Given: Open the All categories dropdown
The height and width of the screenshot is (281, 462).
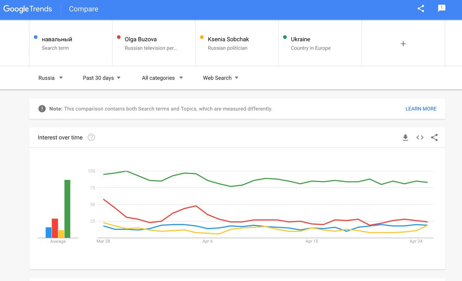Looking at the screenshot, I should click(162, 78).
